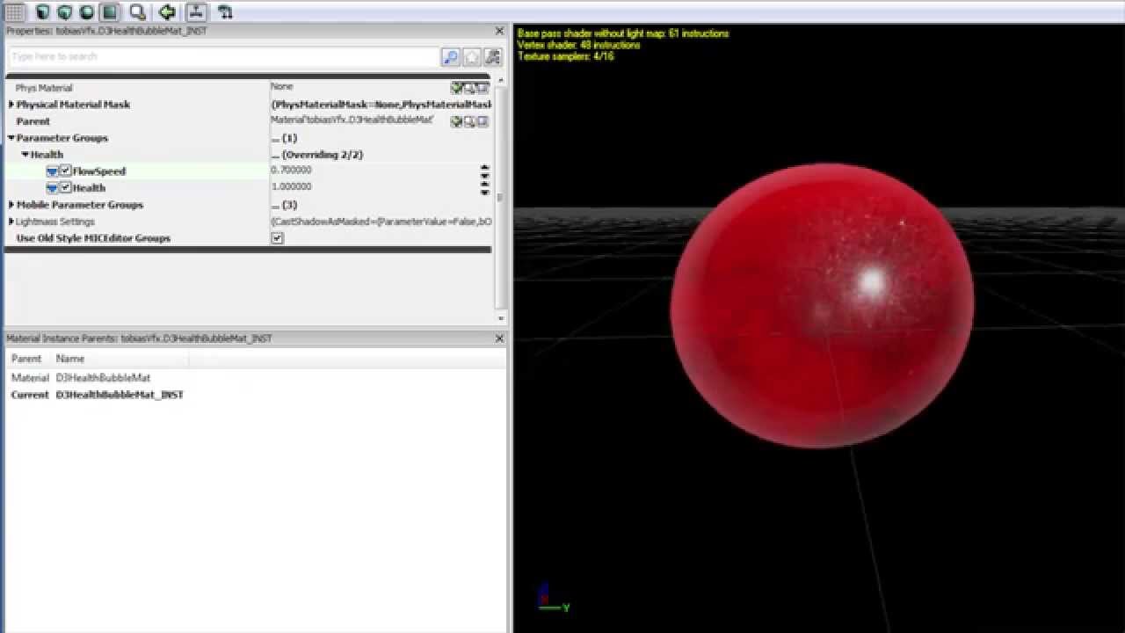1125x633 pixels.
Task: Collapse the Health parameter group
Action: tap(25, 155)
